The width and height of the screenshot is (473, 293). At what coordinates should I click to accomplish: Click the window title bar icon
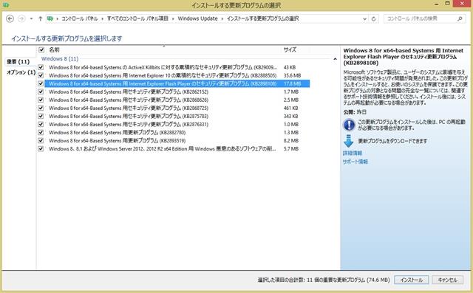[5, 4]
